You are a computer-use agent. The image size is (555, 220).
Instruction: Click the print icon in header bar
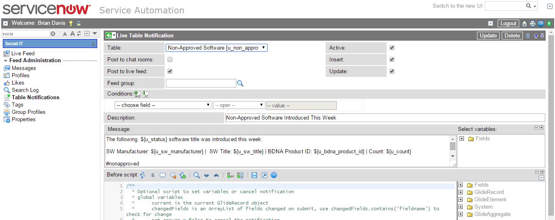pos(532,24)
